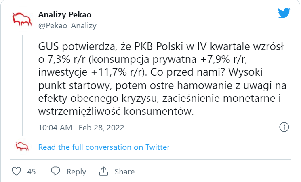Open the @Pekao_Analizy handle
This screenshot has width=301, height=182.
[67, 26]
